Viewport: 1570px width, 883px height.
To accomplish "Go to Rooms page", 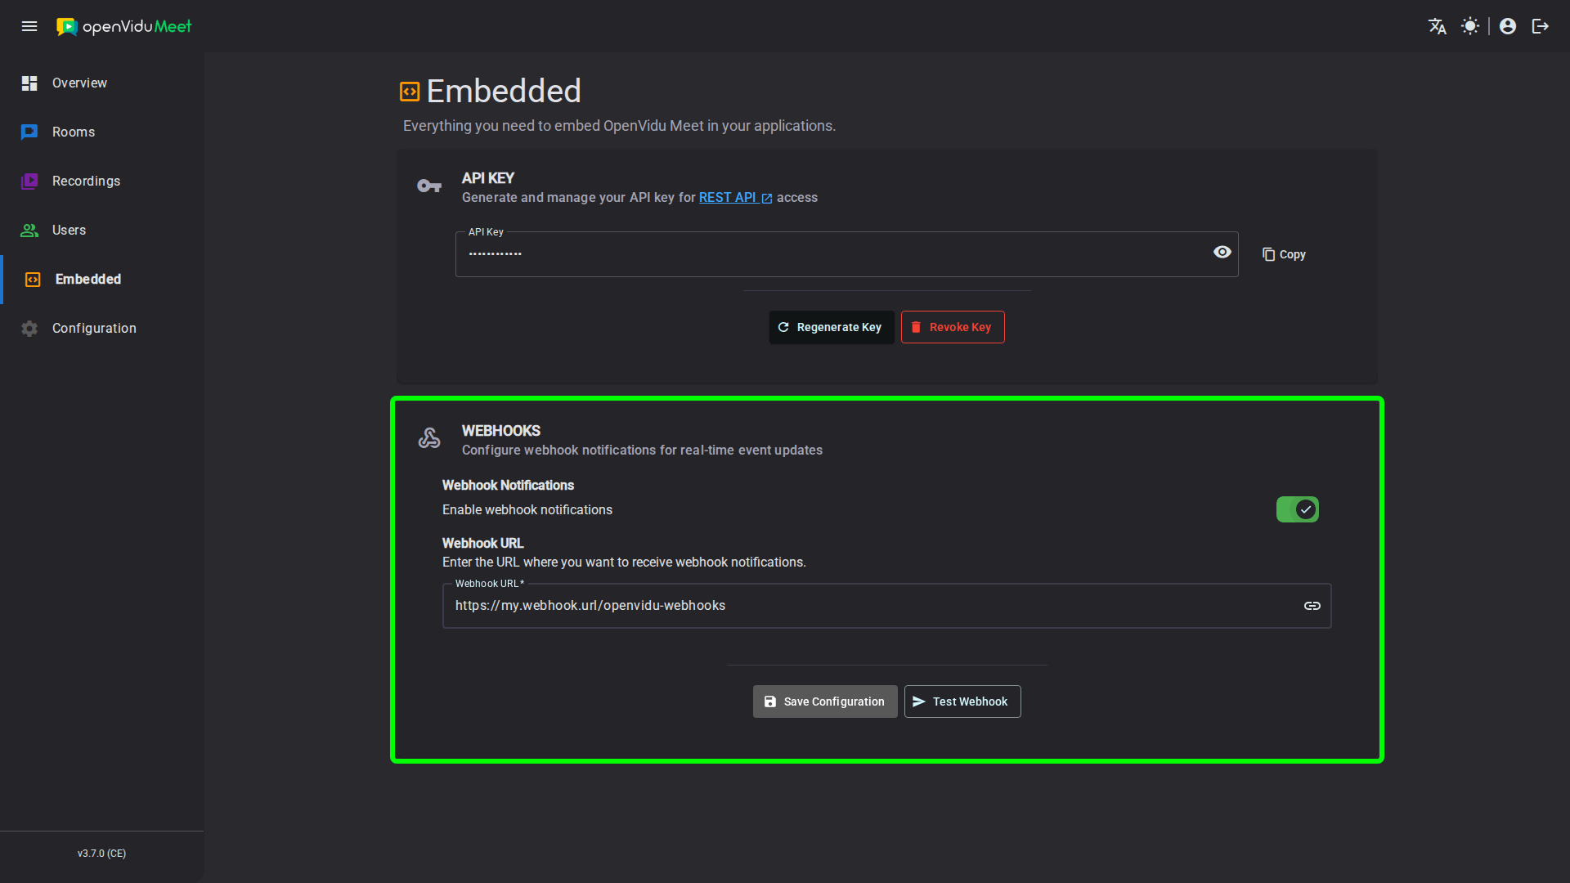I will pos(102,132).
